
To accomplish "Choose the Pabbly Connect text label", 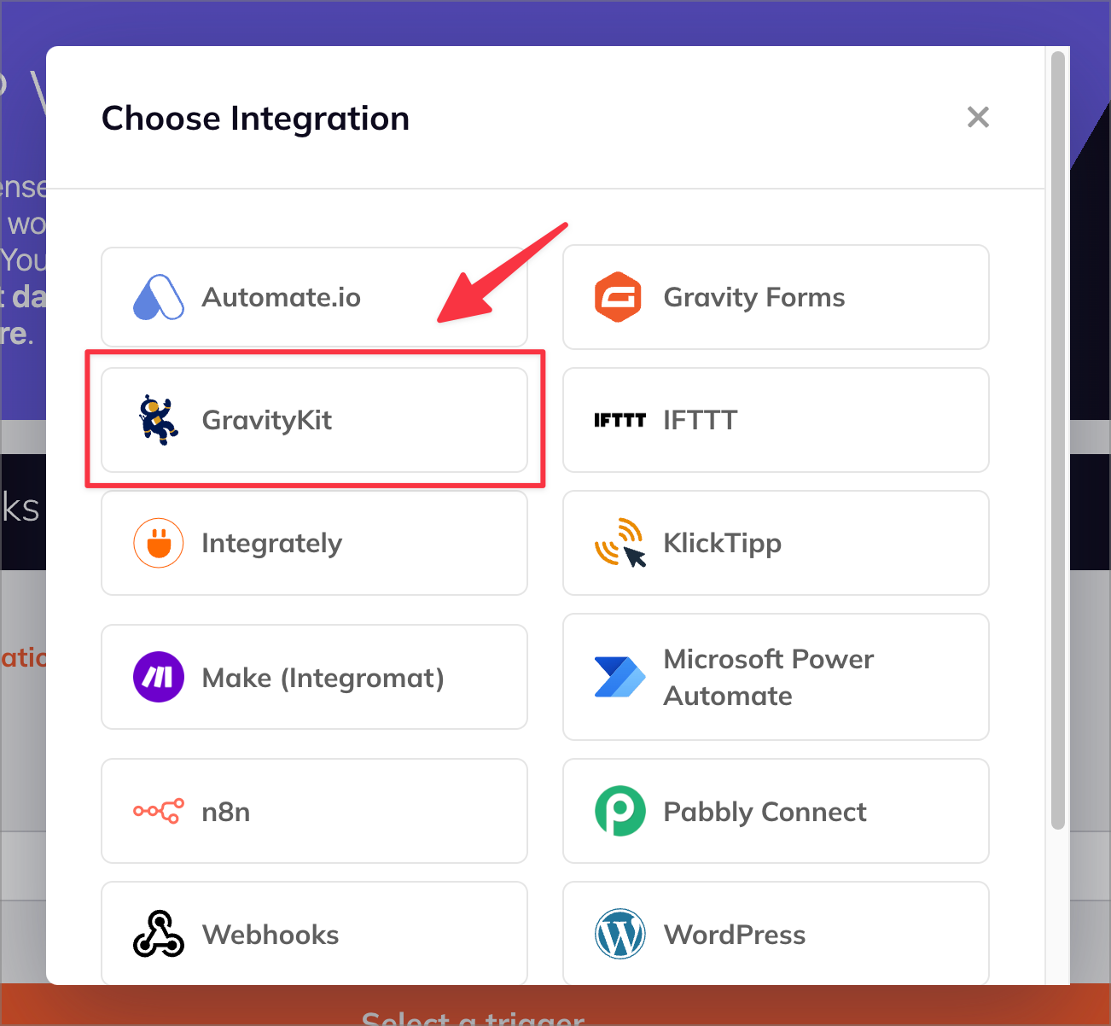I will [765, 811].
